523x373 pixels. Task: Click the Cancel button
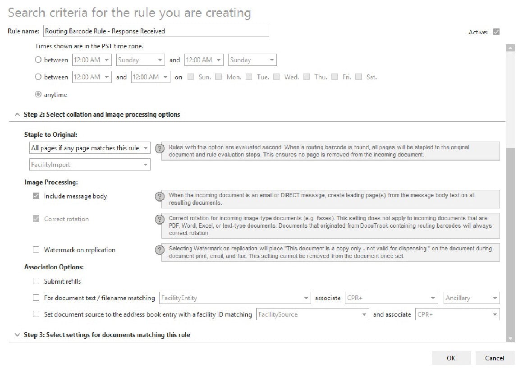point(495,358)
